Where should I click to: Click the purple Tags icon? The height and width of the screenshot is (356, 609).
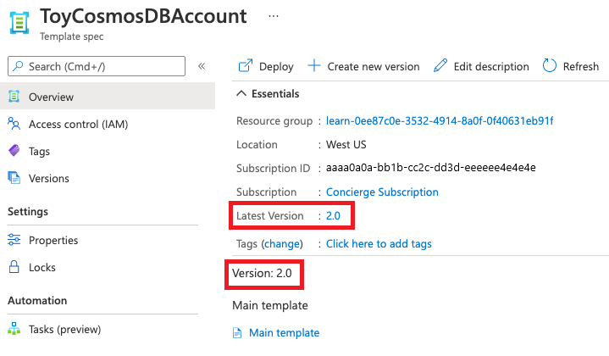pos(14,150)
